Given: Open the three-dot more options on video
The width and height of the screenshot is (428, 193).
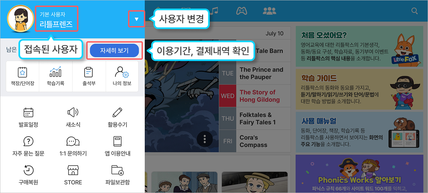Looking at the screenshot, I should (205, 139).
